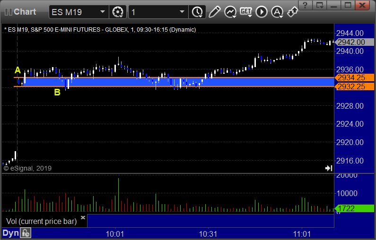Click the 2928.00 price axis label

point(350,106)
